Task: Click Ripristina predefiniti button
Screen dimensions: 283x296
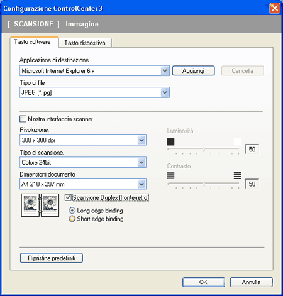Action: 52,258
